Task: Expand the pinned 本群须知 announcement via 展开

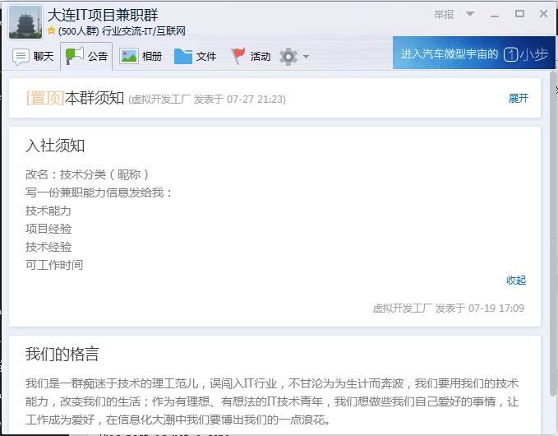Action: click(518, 99)
